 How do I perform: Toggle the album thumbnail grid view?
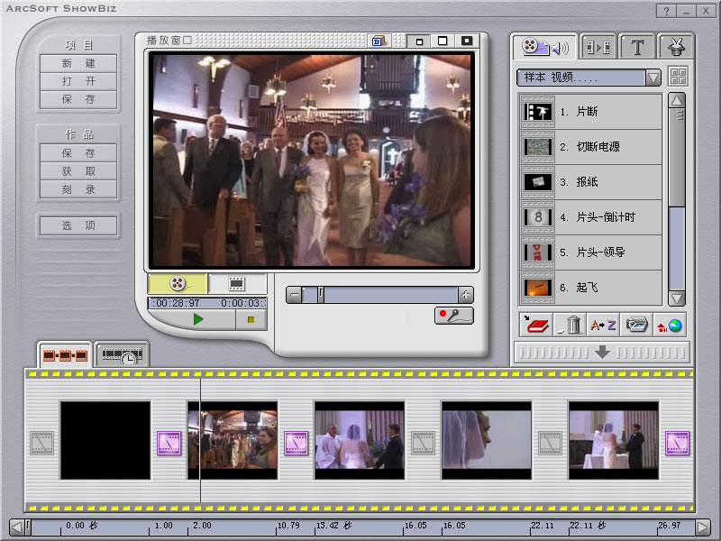coord(679,77)
